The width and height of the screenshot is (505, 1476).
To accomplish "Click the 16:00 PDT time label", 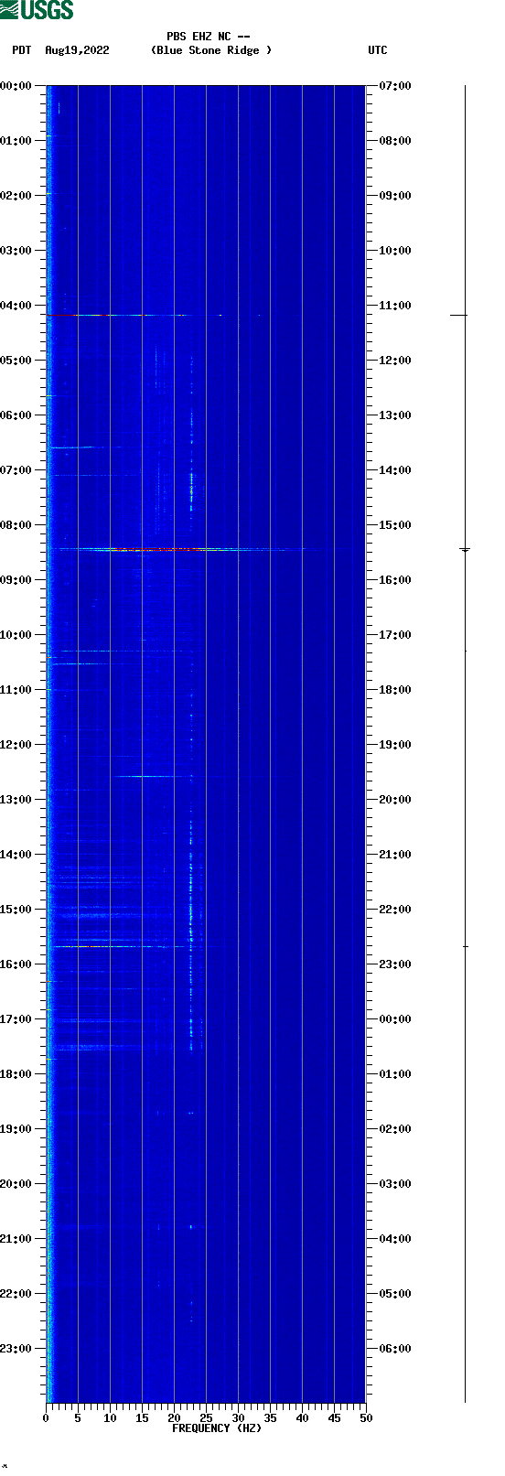I will coord(16,964).
